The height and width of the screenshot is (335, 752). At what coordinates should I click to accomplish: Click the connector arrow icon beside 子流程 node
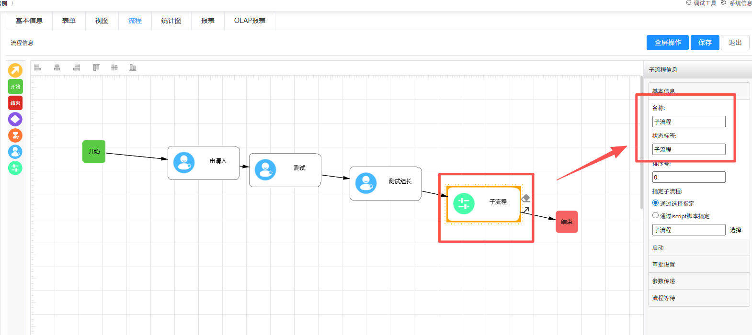point(526,210)
